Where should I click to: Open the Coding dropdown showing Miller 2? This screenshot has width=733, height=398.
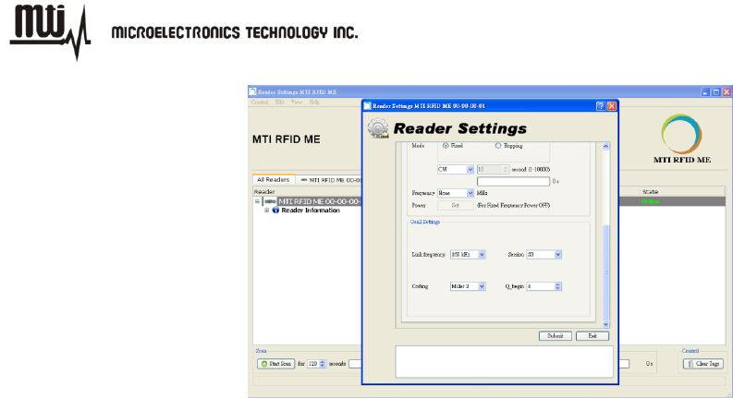[x=468, y=286]
